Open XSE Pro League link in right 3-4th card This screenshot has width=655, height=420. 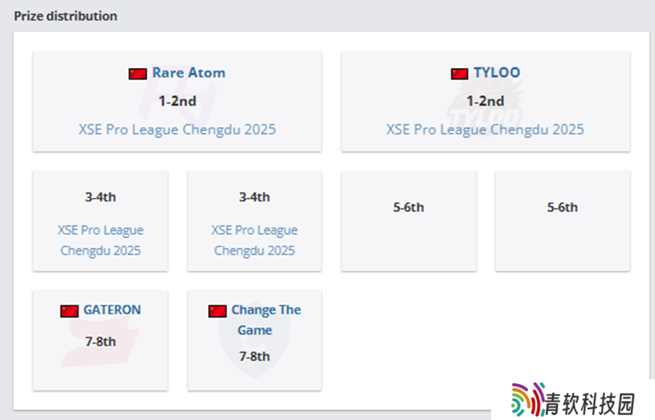click(255, 240)
